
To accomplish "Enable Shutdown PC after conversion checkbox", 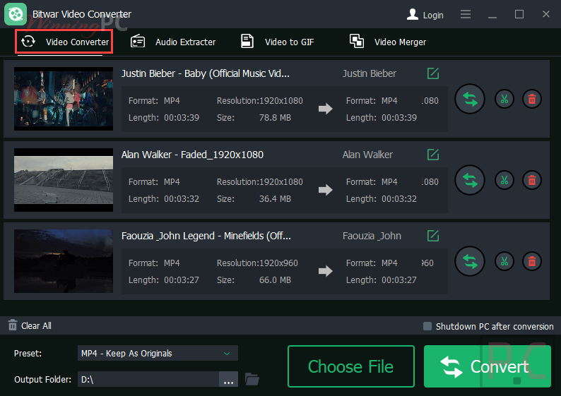I will [427, 326].
